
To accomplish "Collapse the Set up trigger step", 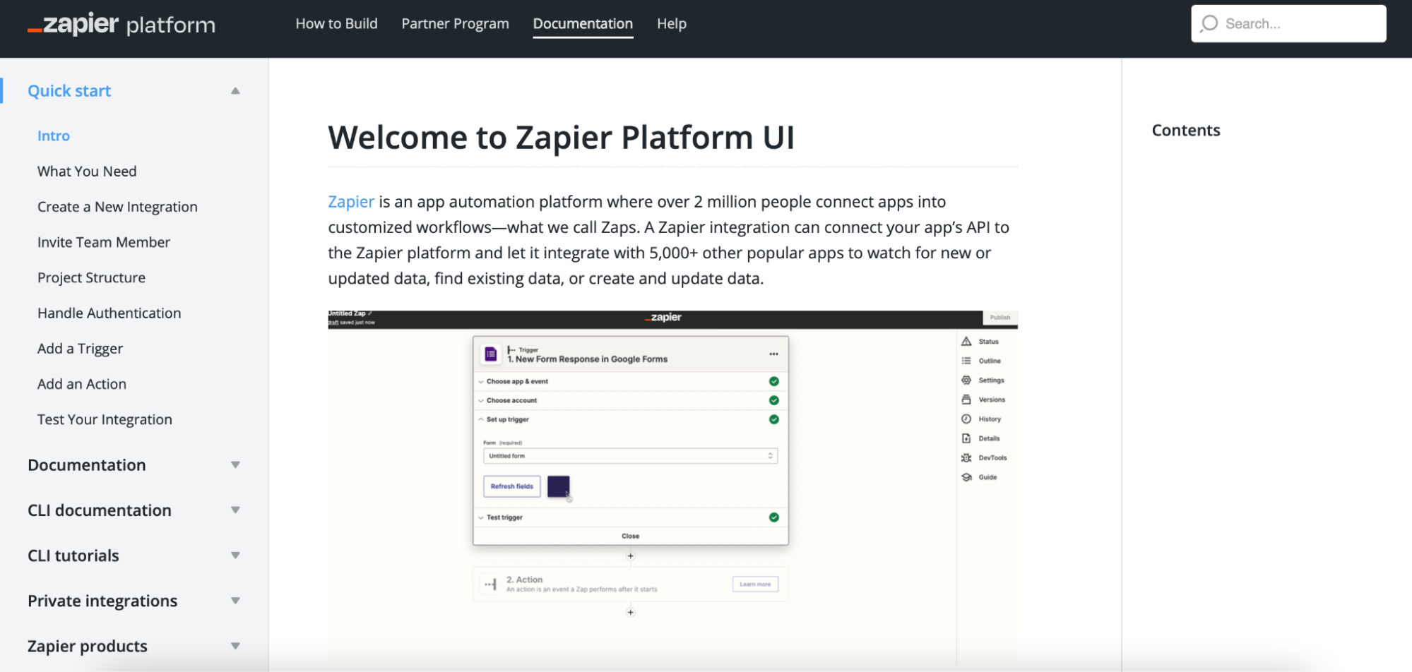I will click(x=481, y=419).
